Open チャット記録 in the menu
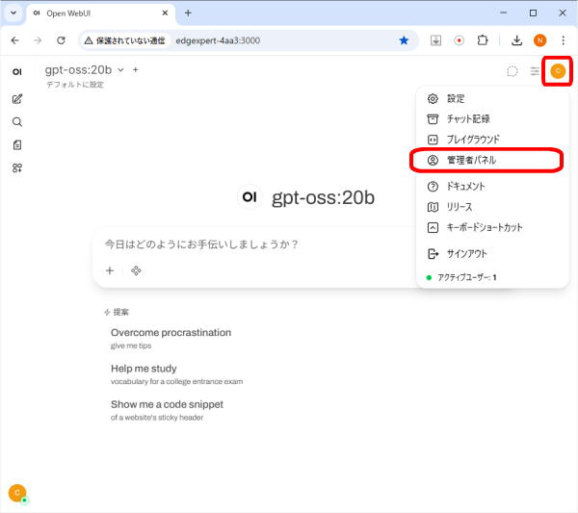Viewport: 578px width, 513px height. tap(467, 118)
